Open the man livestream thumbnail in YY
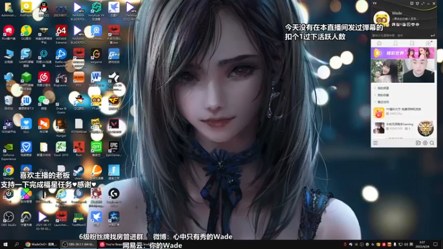This screenshot has height=249, width=443. point(419,71)
